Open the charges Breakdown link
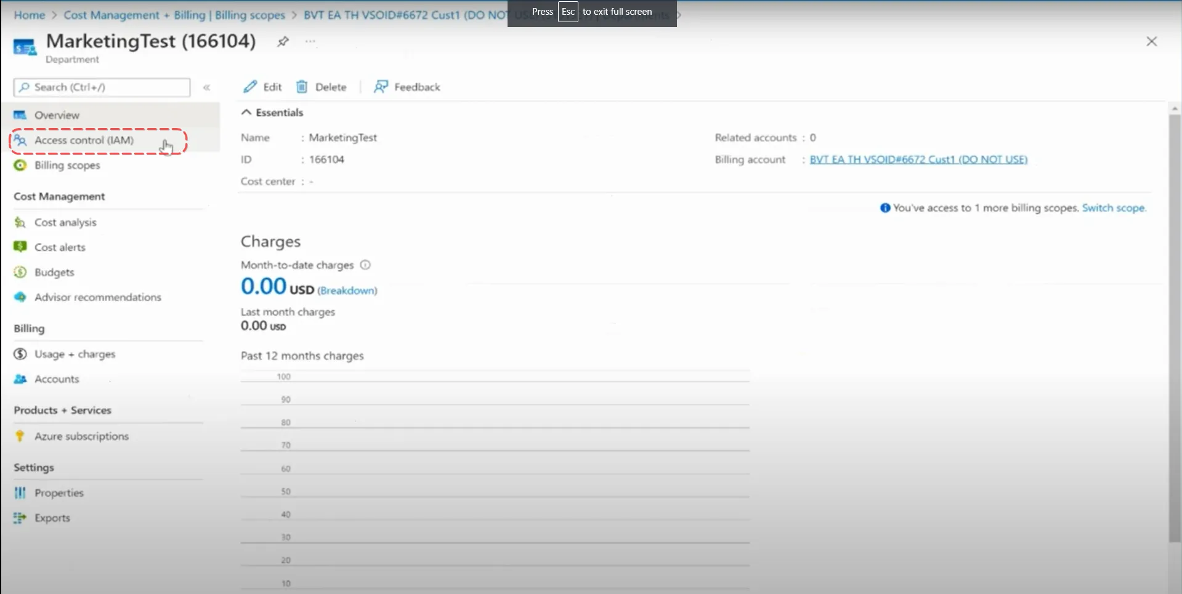The height and width of the screenshot is (594, 1182). (x=347, y=291)
